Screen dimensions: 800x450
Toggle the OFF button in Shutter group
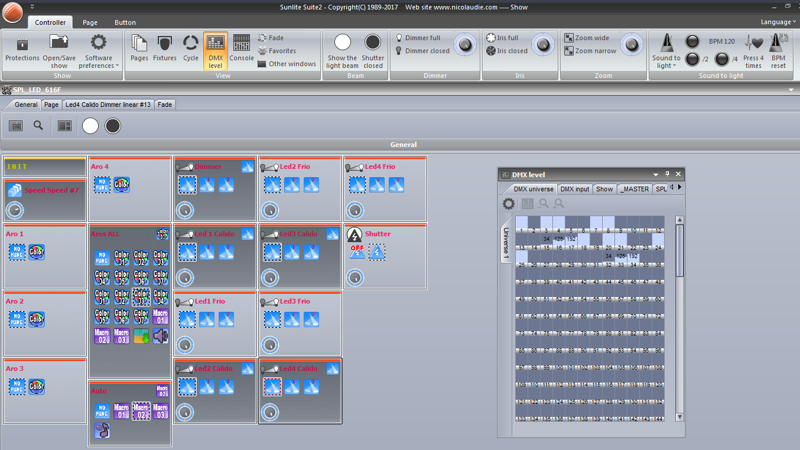[x=357, y=252]
